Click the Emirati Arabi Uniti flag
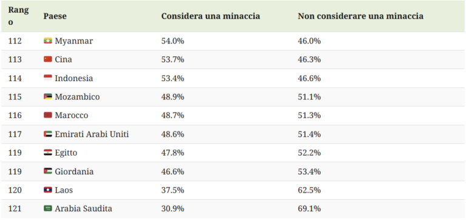 click(x=48, y=134)
